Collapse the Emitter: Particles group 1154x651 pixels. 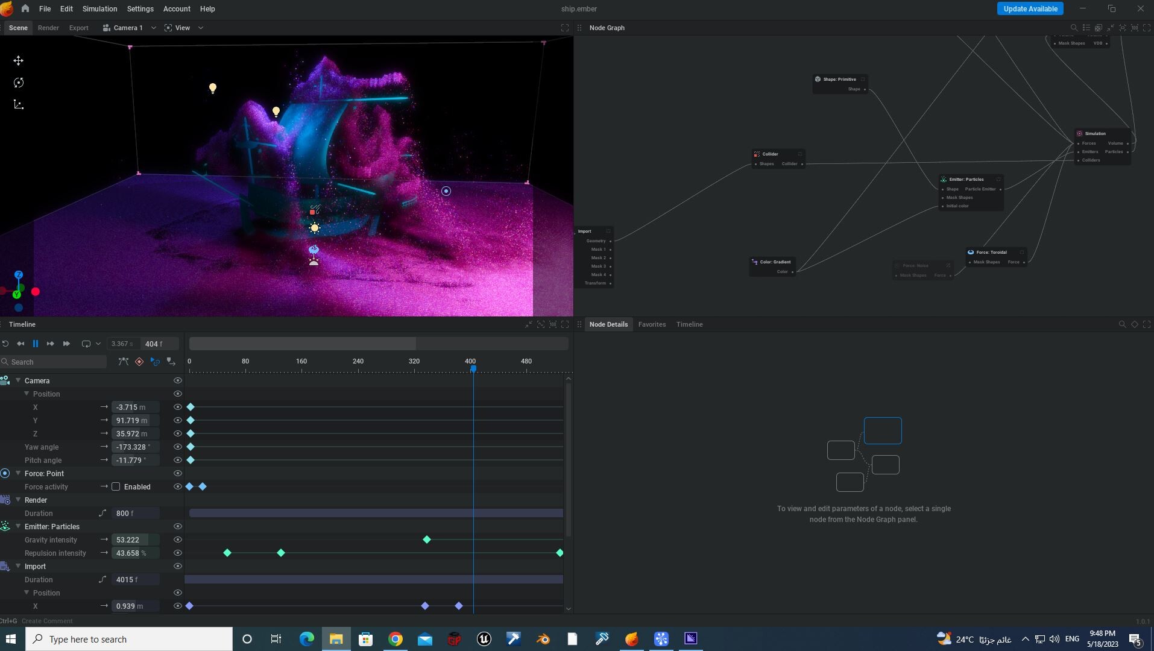tap(18, 527)
